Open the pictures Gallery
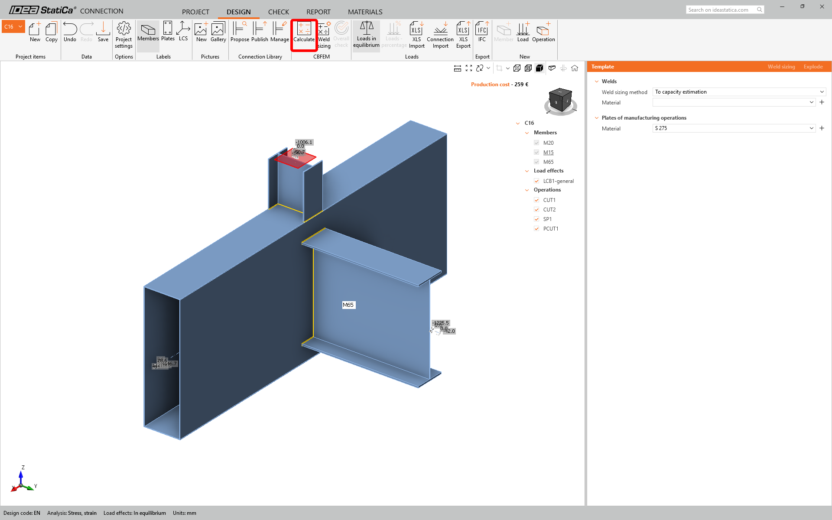Screen dimensions: 832x520 pyautogui.click(x=218, y=32)
